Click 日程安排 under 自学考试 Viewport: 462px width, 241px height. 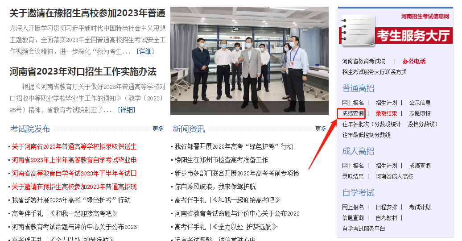(x=386, y=208)
